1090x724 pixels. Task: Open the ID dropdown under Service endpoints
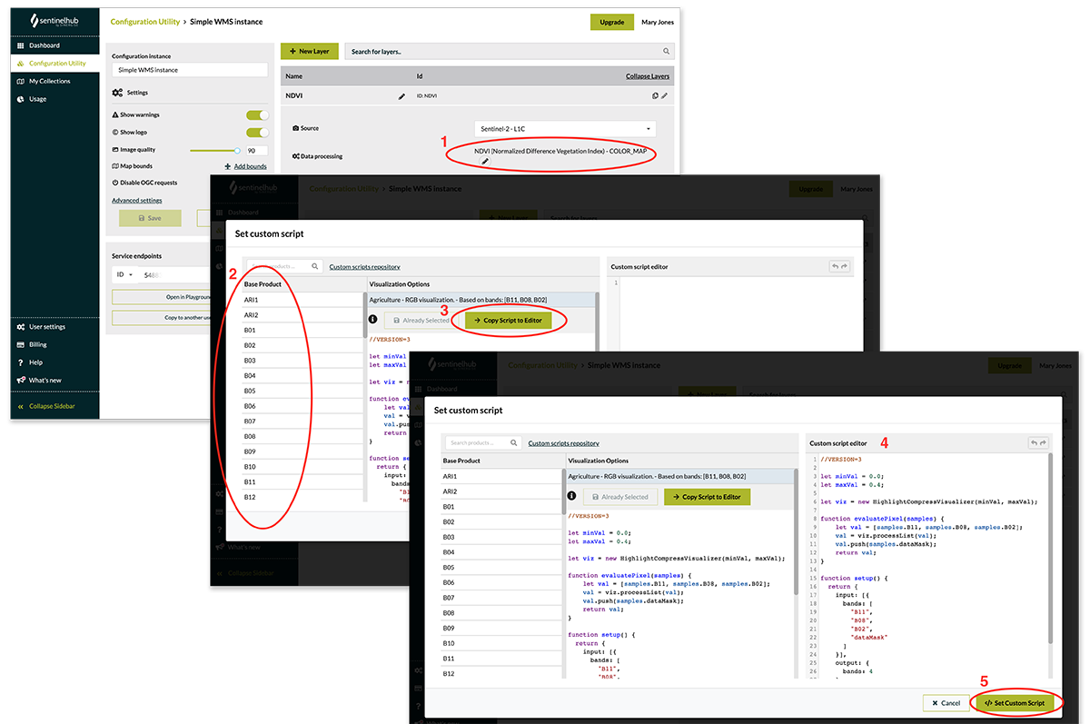[124, 274]
